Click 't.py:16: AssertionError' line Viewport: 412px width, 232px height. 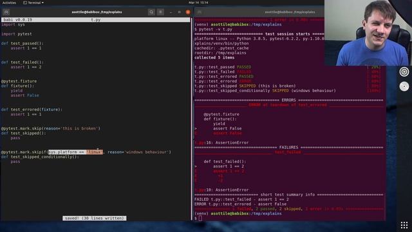click(x=221, y=143)
